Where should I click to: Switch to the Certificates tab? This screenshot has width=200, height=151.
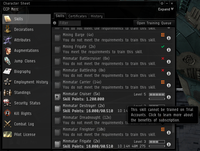coord(77,16)
